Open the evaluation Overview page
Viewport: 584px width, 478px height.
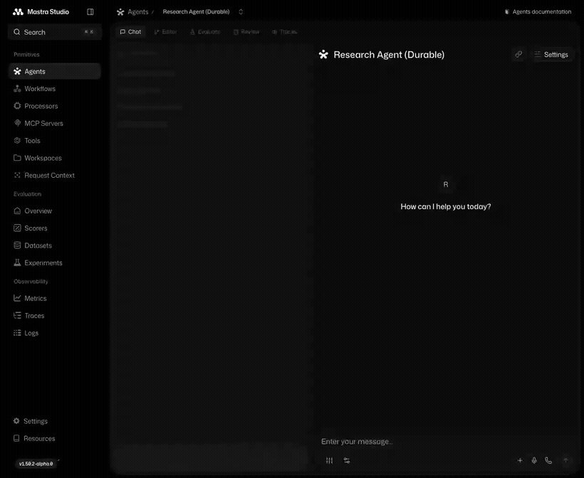[55, 211]
